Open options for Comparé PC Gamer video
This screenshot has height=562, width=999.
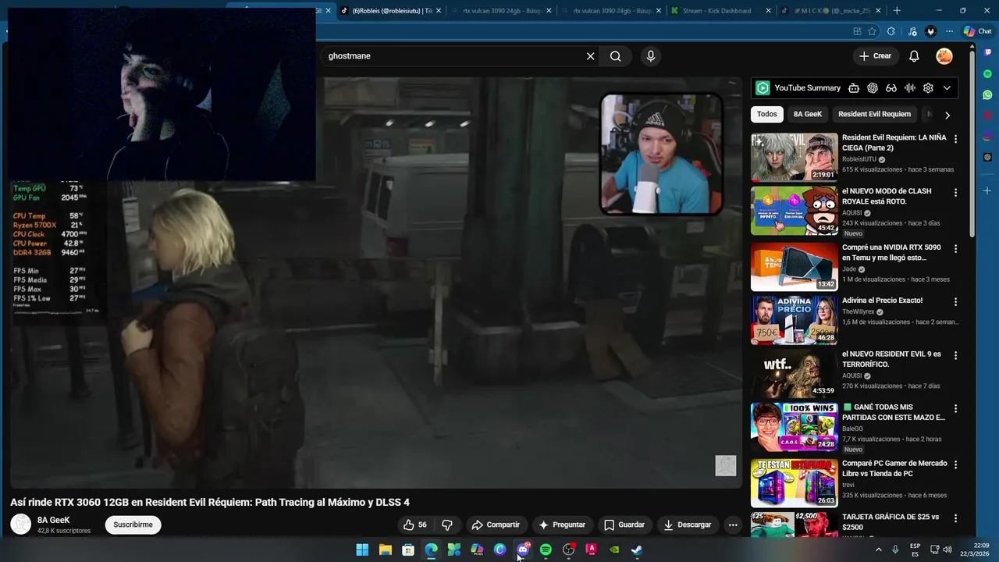tap(955, 464)
